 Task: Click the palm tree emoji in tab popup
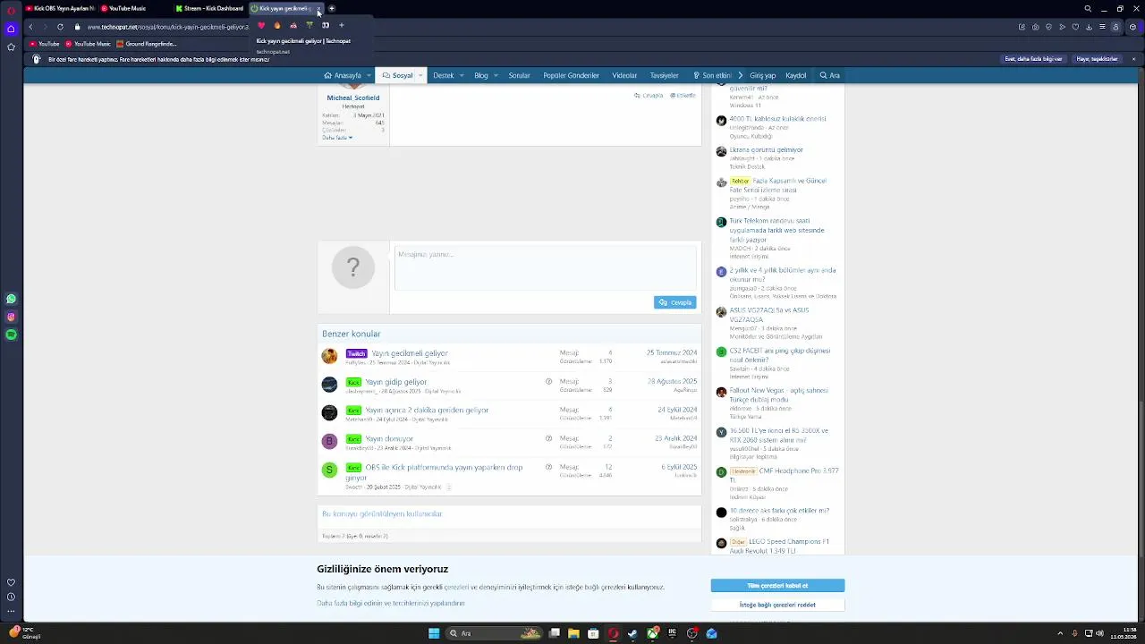pyautogui.click(x=310, y=25)
